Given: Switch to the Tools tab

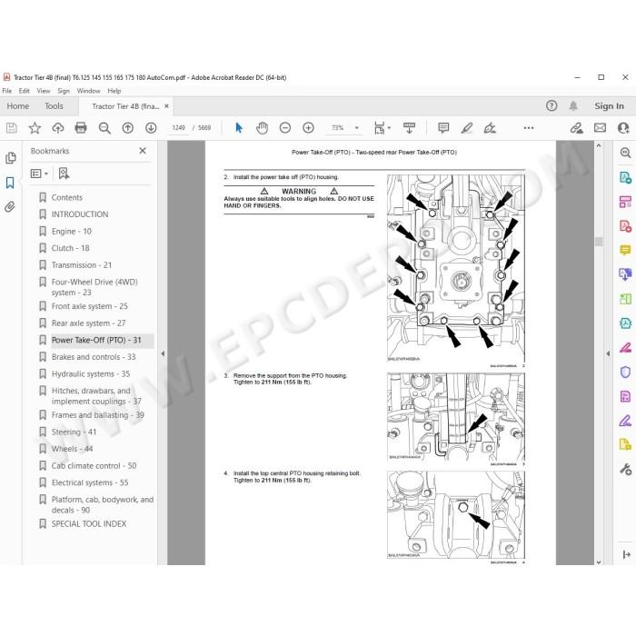Looking at the screenshot, I should tap(54, 106).
